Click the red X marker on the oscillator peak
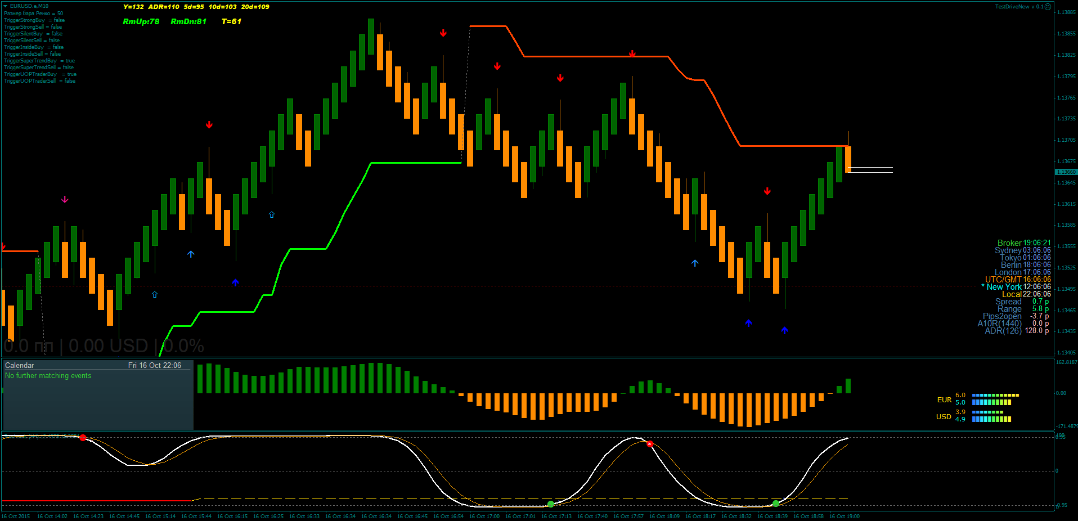Image resolution: width=1078 pixels, height=521 pixels. tap(650, 444)
